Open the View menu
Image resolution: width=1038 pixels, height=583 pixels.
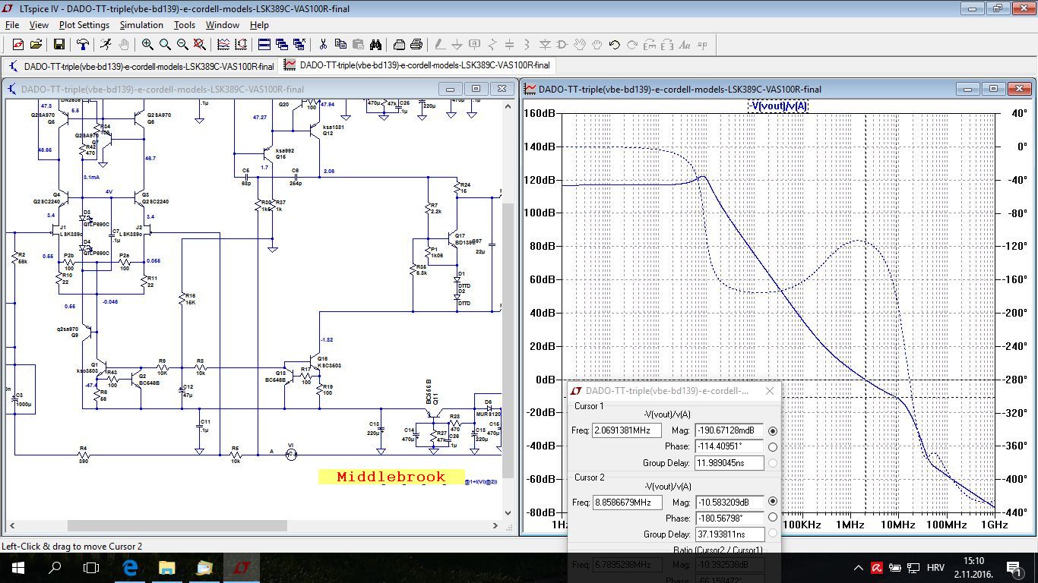[x=39, y=25]
